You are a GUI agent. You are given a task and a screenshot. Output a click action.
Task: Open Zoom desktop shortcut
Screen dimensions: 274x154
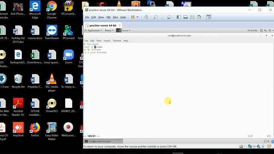(68, 56)
